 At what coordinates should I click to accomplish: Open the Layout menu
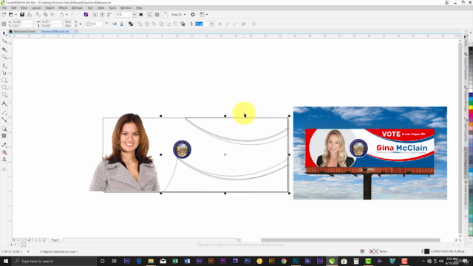point(36,8)
